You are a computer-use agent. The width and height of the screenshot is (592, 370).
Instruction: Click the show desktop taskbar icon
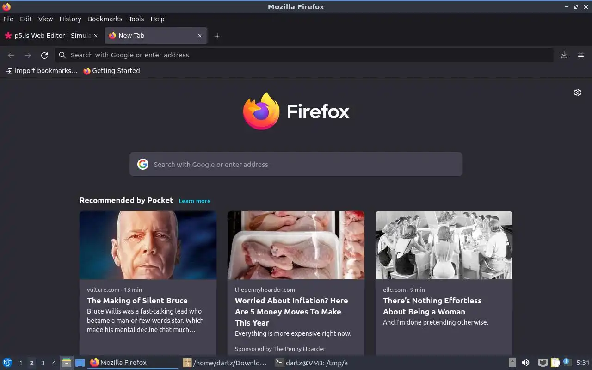coord(80,363)
